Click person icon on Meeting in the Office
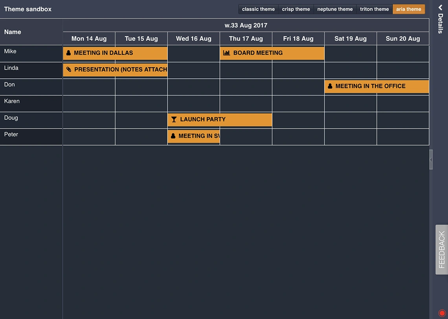 coord(330,86)
